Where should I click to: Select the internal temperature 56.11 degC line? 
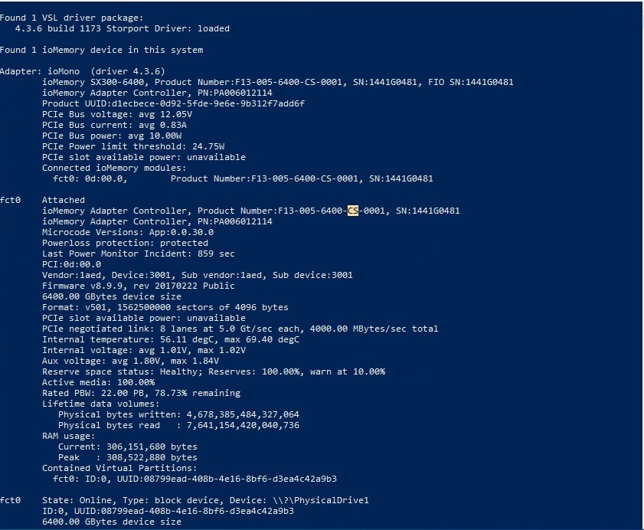tap(171, 339)
